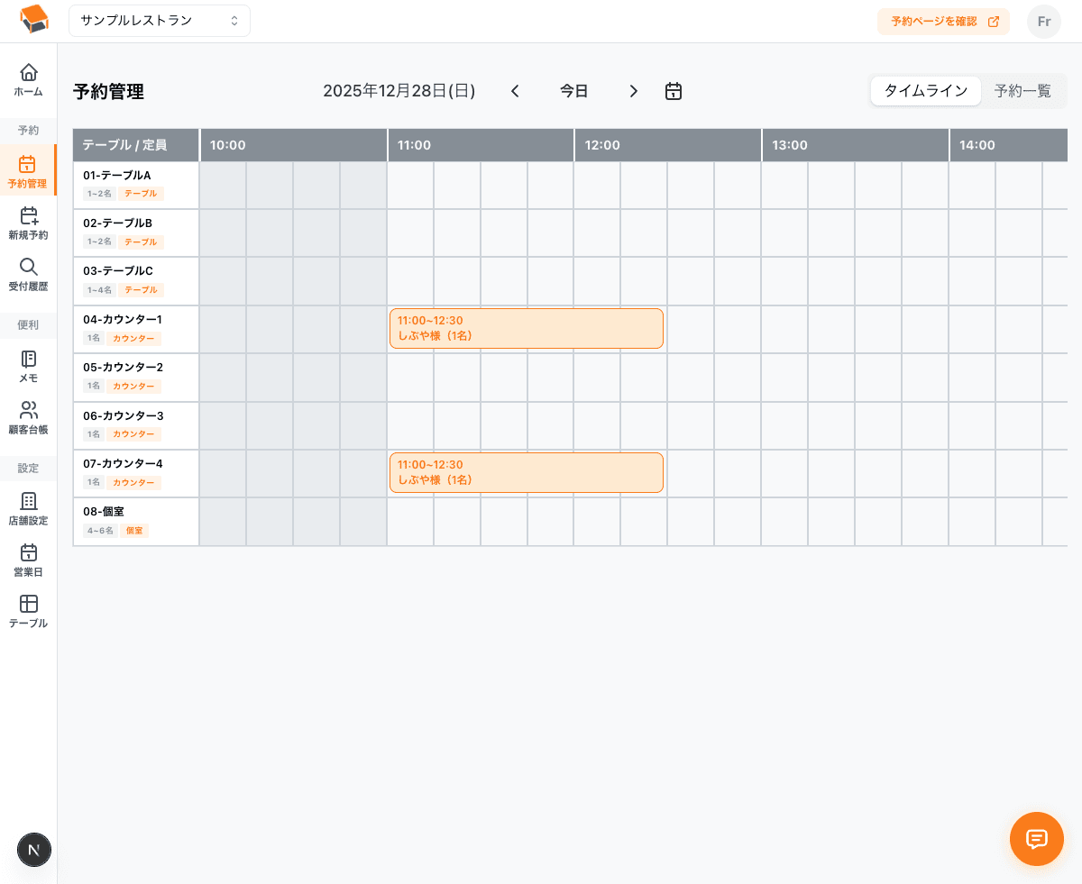1082x884 pixels.
Task: Switch to 予約一覧 view
Action: coord(1022,91)
